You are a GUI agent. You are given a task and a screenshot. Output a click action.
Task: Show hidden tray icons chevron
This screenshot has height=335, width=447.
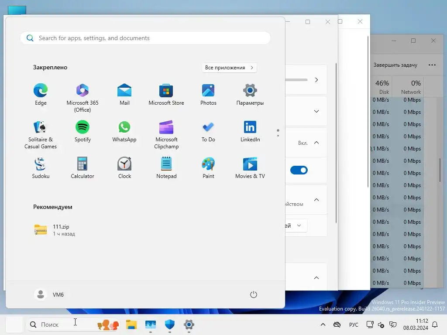(x=323, y=325)
